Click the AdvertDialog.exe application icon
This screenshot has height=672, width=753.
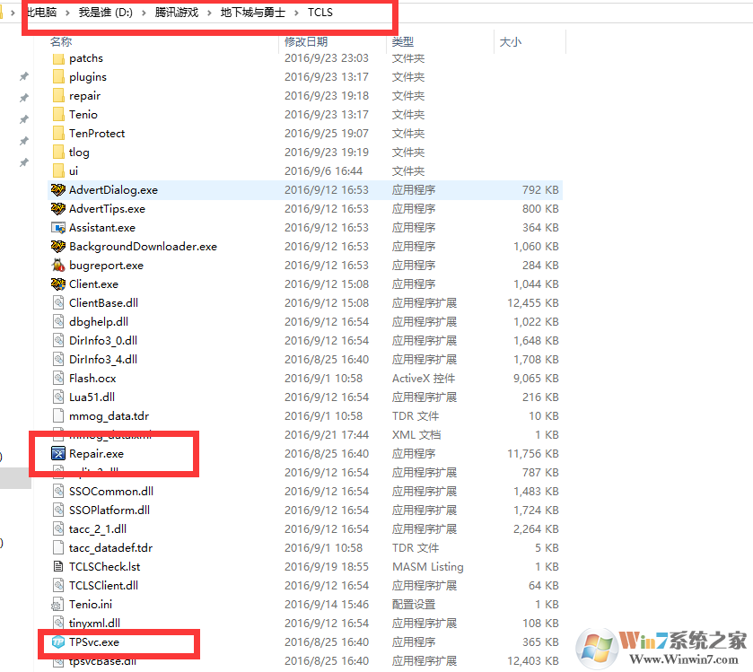[x=58, y=190]
